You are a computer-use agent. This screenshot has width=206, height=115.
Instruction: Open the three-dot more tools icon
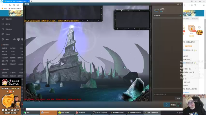click(200, 5)
